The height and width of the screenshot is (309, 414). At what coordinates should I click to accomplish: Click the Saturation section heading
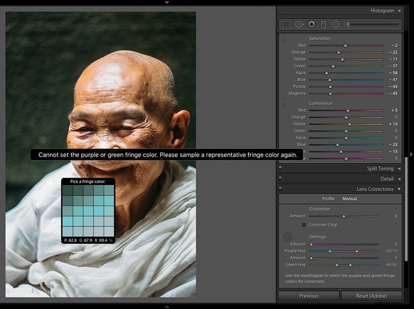(320, 38)
